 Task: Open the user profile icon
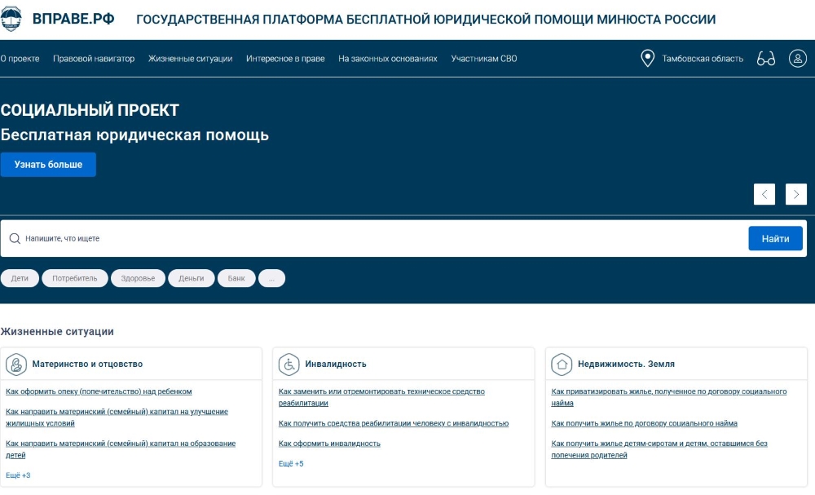point(797,59)
